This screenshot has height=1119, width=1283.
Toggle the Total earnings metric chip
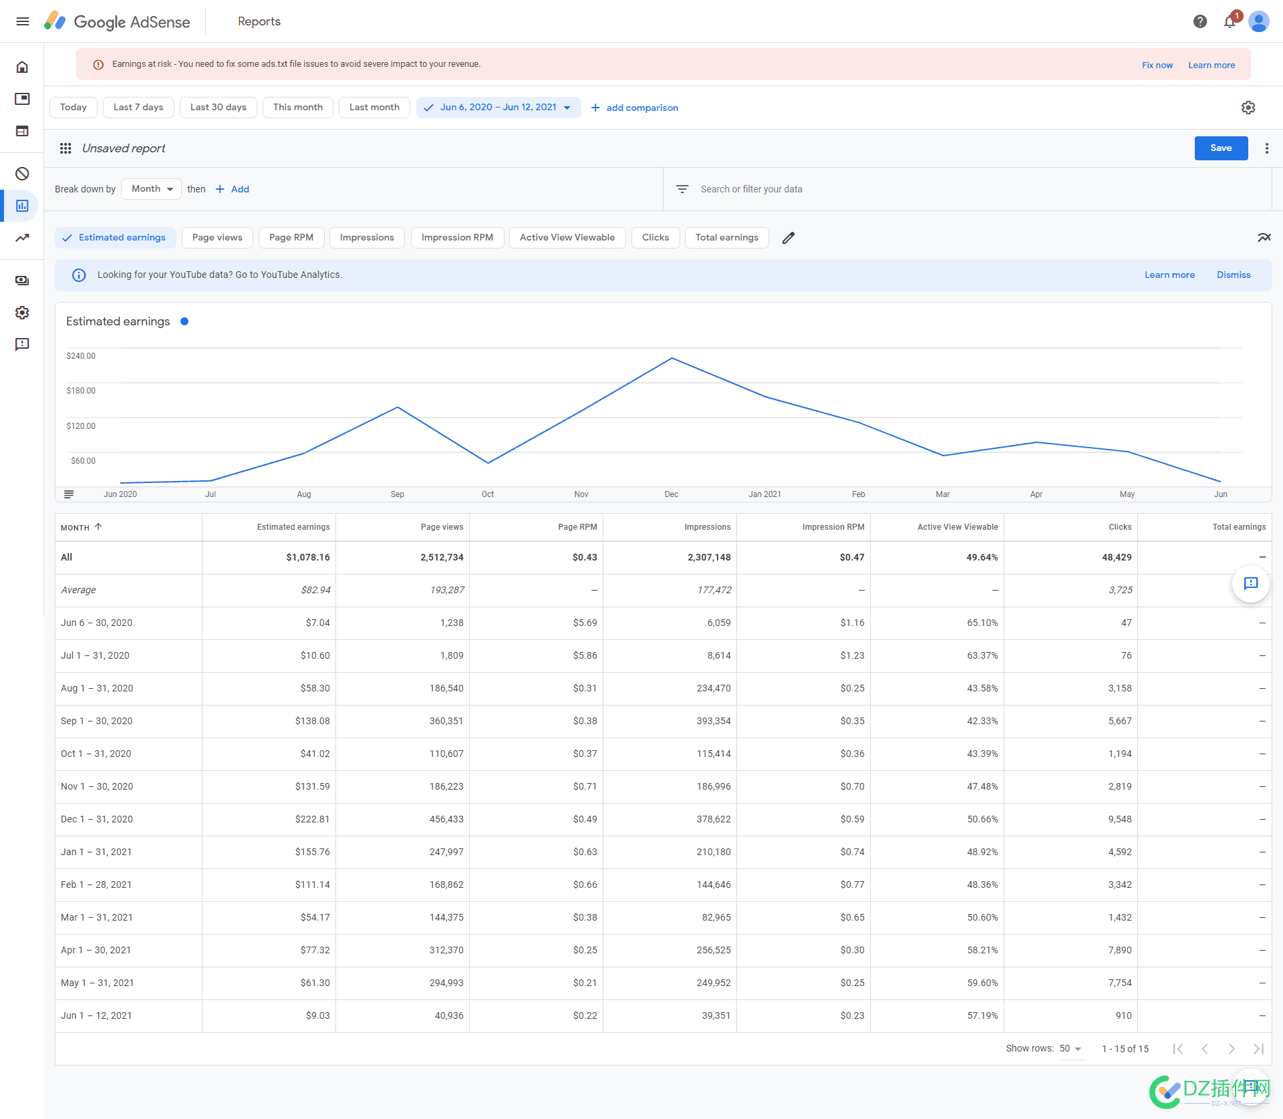[727, 238]
